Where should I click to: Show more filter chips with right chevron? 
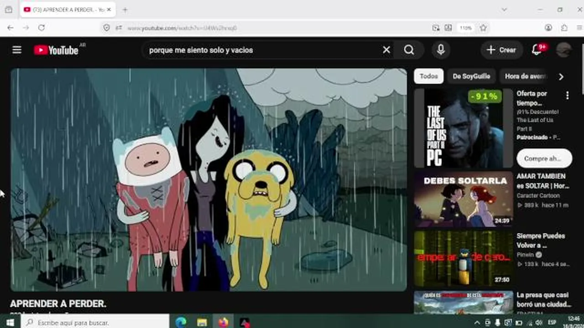pyautogui.click(x=561, y=77)
